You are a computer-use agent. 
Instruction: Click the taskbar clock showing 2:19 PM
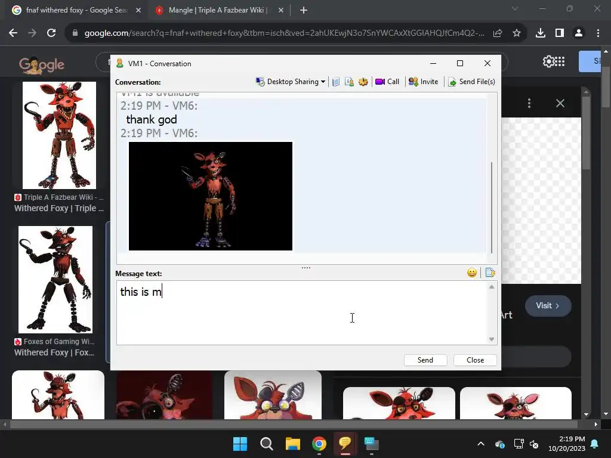click(567, 444)
